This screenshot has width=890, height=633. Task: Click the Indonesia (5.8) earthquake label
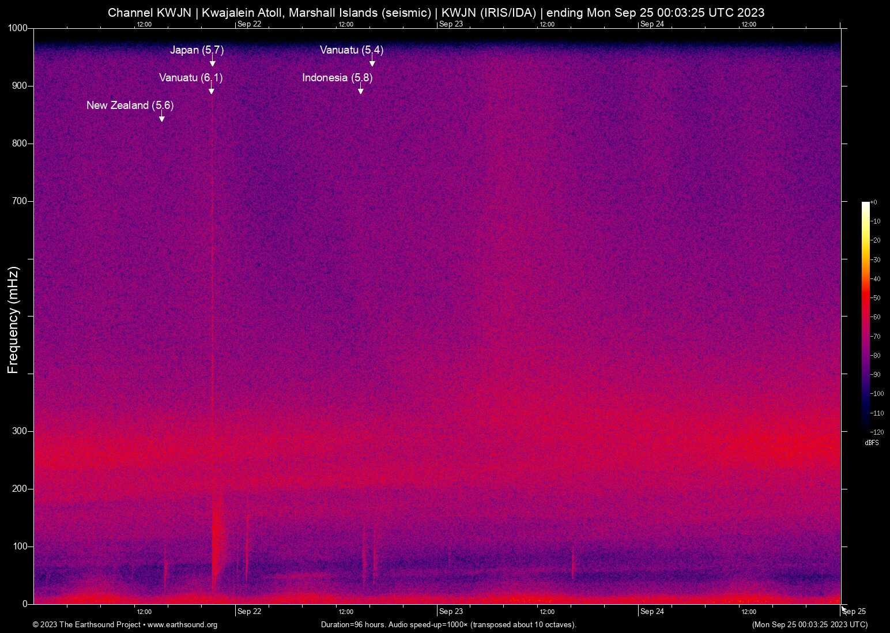[337, 78]
